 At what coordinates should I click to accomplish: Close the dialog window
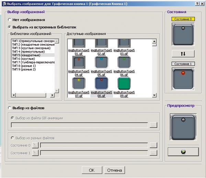(202, 4)
